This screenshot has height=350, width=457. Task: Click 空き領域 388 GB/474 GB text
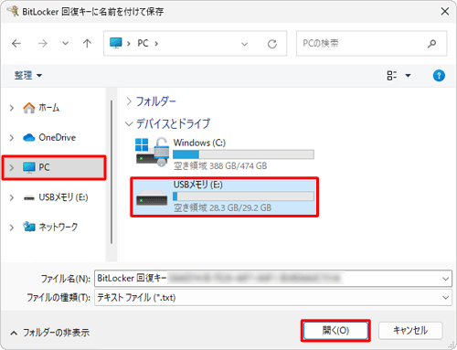pyautogui.click(x=220, y=165)
